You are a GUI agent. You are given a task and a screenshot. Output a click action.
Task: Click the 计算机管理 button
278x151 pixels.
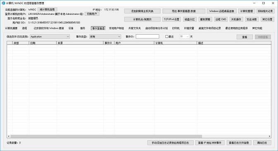247,11
